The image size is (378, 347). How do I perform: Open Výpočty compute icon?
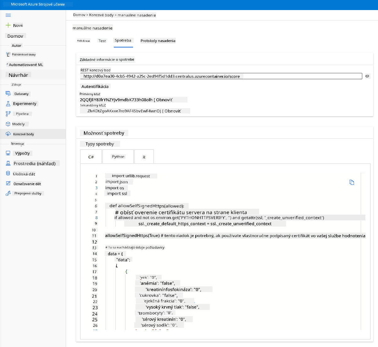coord(8,153)
